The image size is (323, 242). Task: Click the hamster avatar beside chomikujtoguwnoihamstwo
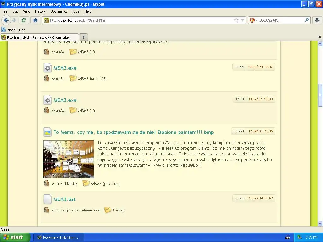47,210
